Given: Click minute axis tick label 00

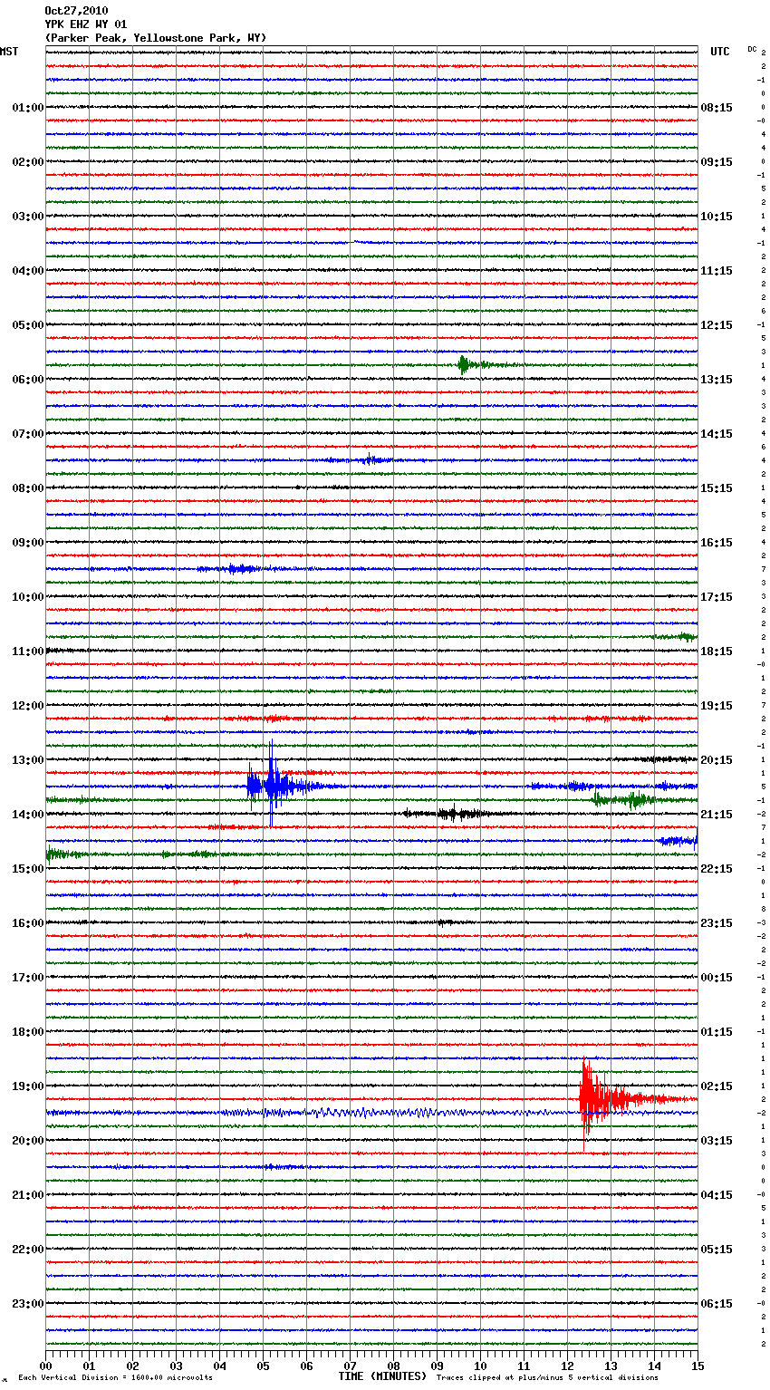Looking at the screenshot, I should [46, 1366].
